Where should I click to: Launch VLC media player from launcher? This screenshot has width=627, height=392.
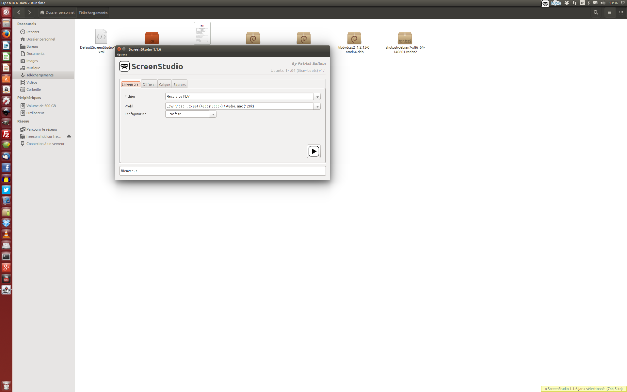tap(6, 234)
